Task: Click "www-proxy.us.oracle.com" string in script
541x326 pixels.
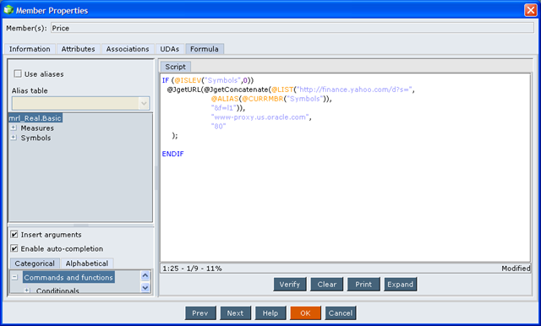Action: [260, 117]
